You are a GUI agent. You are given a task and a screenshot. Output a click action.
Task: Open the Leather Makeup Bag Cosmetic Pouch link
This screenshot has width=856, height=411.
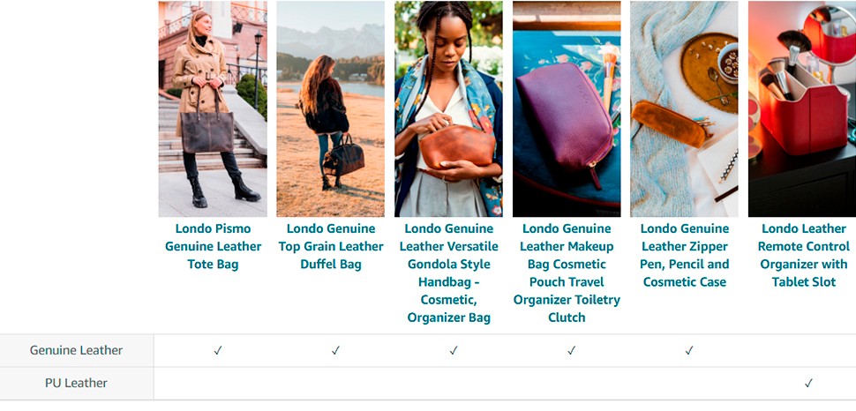[567, 273]
